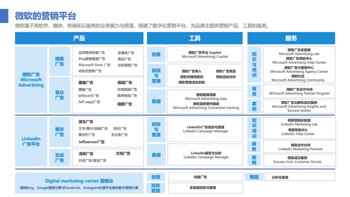Click the bold 原生广告 heading
The image size is (350, 197).
coord(86,122)
